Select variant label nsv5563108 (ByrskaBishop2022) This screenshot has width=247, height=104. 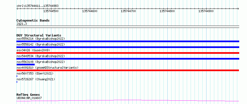pos(41,62)
